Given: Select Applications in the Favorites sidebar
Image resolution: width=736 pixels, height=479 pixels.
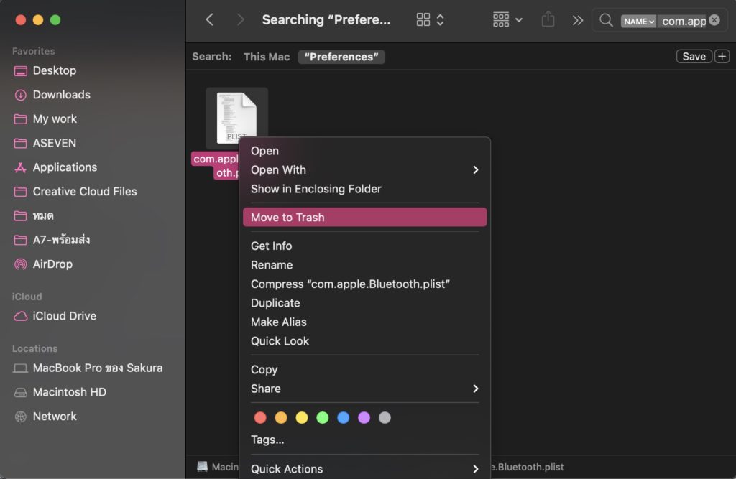Looking at the screenshot, I should [65, 167].
